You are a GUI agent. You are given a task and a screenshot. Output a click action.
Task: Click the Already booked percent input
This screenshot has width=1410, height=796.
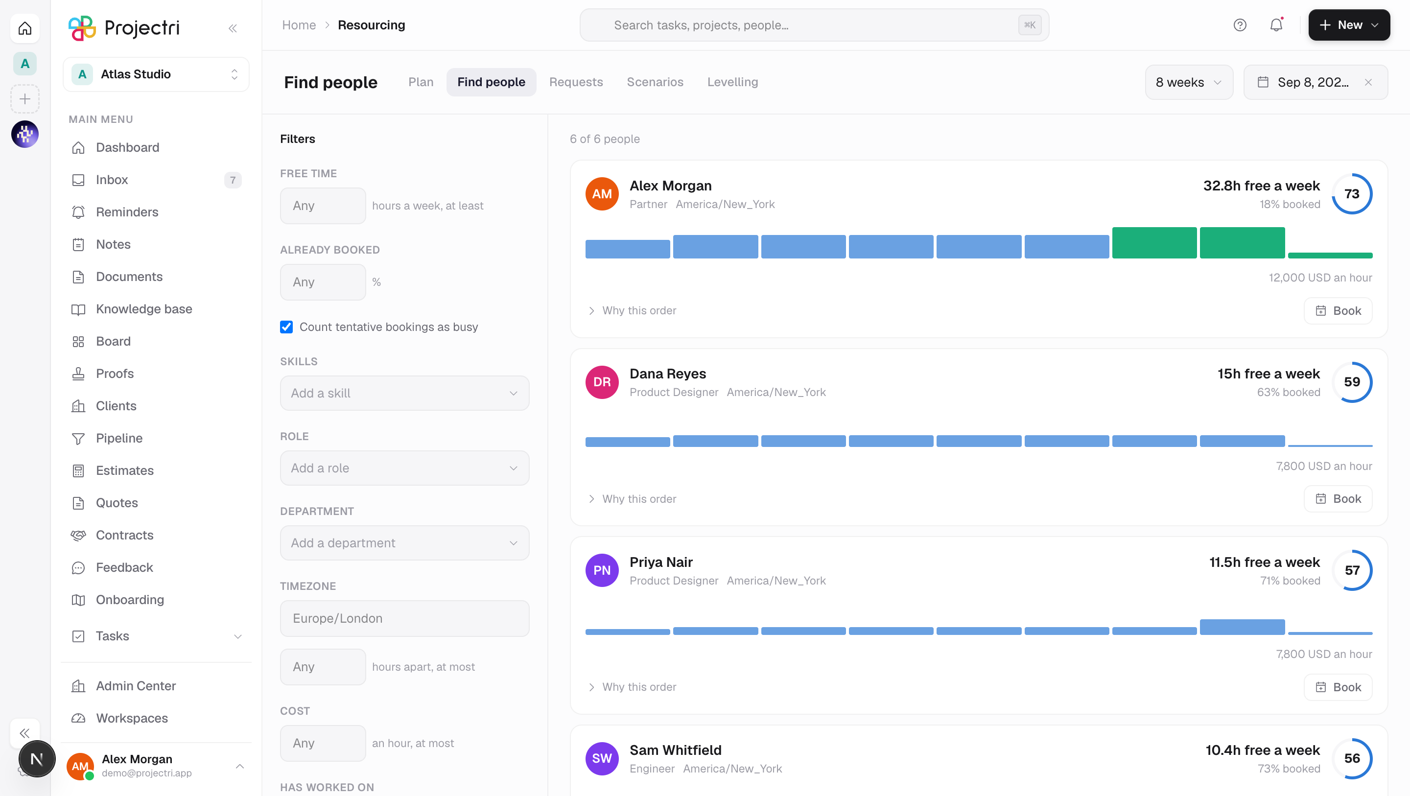(x=323, y=282)
